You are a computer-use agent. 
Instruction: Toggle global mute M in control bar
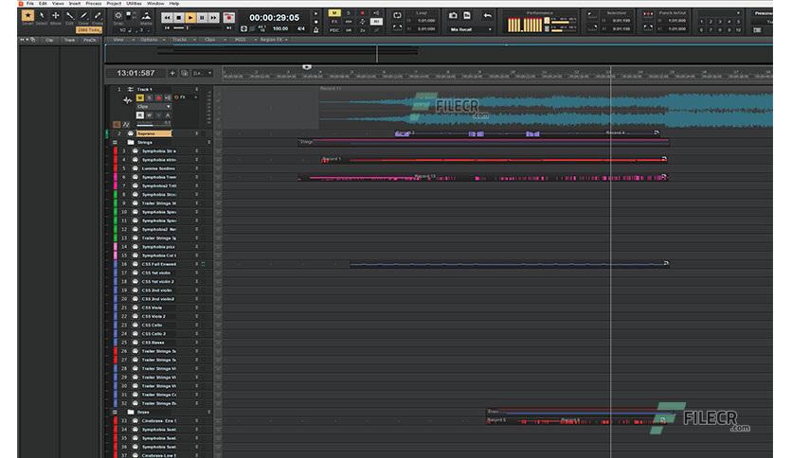pos(334,13)
